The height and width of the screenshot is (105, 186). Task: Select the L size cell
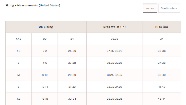click(x=18, y=87)
